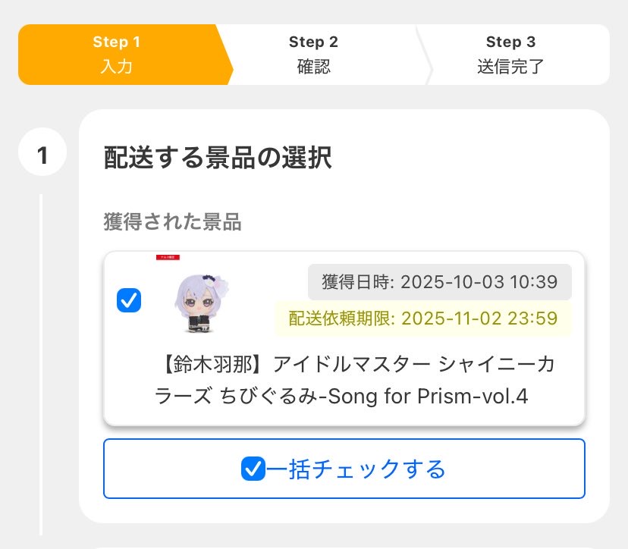This screenshot has width=628, height=549.
Task: Tick the checkbox beside the plush prize
Action: pyautogui.click(x=129, y=300)
